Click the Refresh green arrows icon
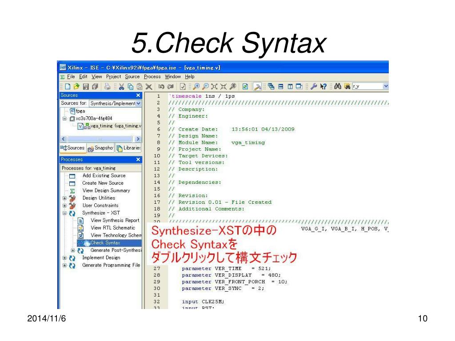 click(245, 87)
